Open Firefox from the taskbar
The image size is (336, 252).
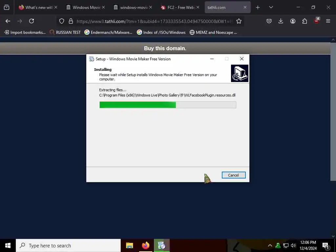click(145, 245)
